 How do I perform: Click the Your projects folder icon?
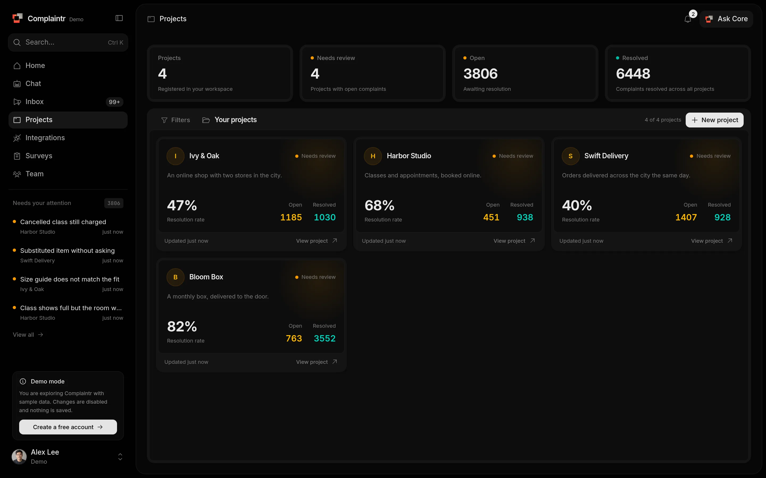tap(206, 120)
